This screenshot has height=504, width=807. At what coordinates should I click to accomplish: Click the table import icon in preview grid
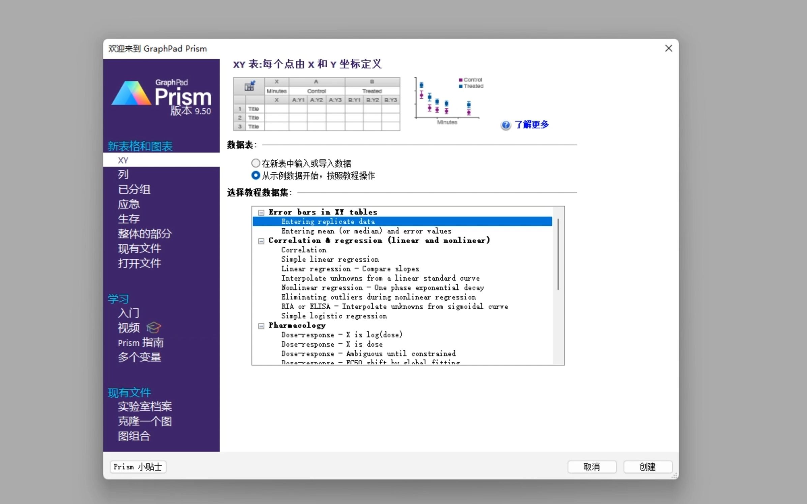(249, 86)
